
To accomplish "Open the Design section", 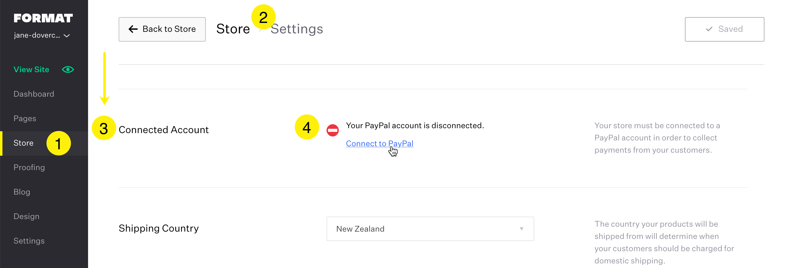I will (26, 216).
